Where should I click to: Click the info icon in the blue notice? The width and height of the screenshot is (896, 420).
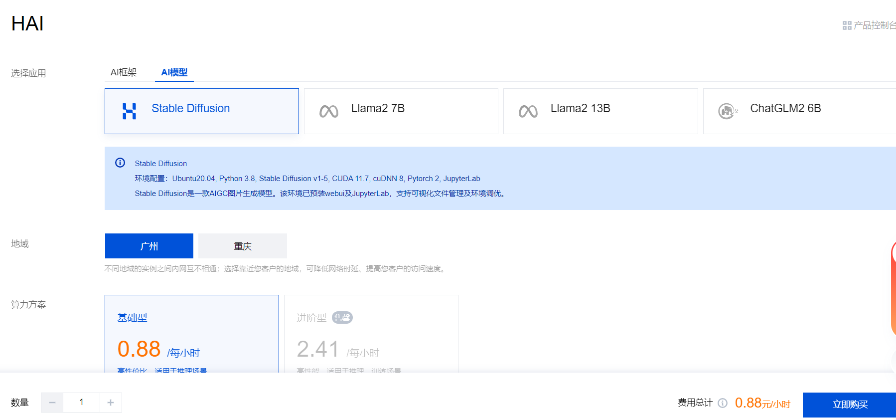[x=120, y=163]
